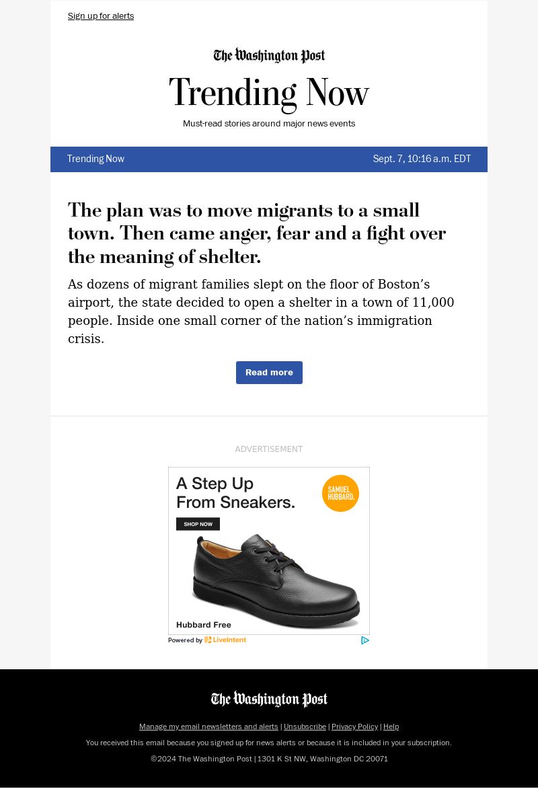Click the AdChoices triangle icon
Viewport: 538px width, 789px height.
tap(365, 640)
